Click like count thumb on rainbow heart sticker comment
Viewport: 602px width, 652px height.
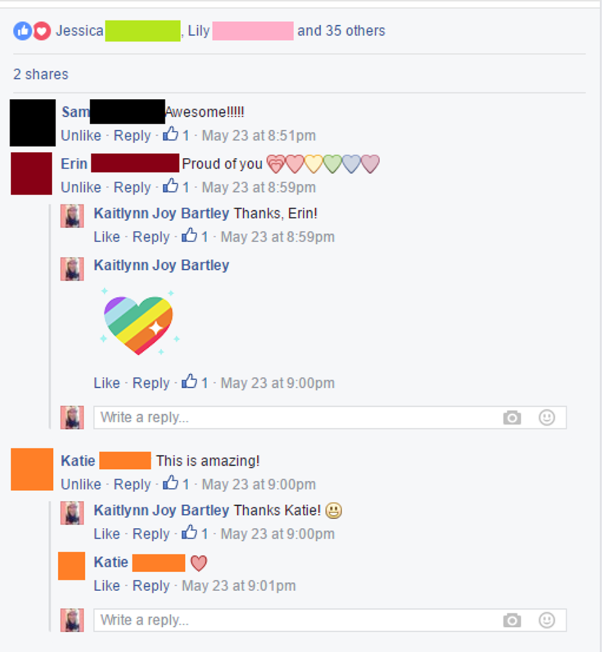[189, 381]
